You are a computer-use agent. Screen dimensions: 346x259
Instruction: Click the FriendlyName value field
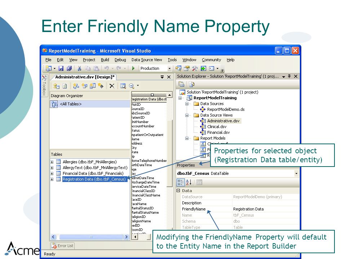tap(266, 209)
